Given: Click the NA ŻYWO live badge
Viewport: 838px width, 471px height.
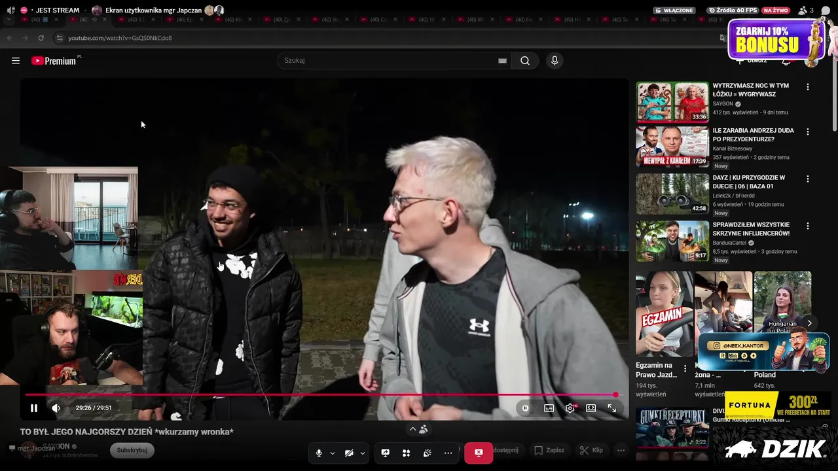Looking at the screenshot, I should (776, 10).
